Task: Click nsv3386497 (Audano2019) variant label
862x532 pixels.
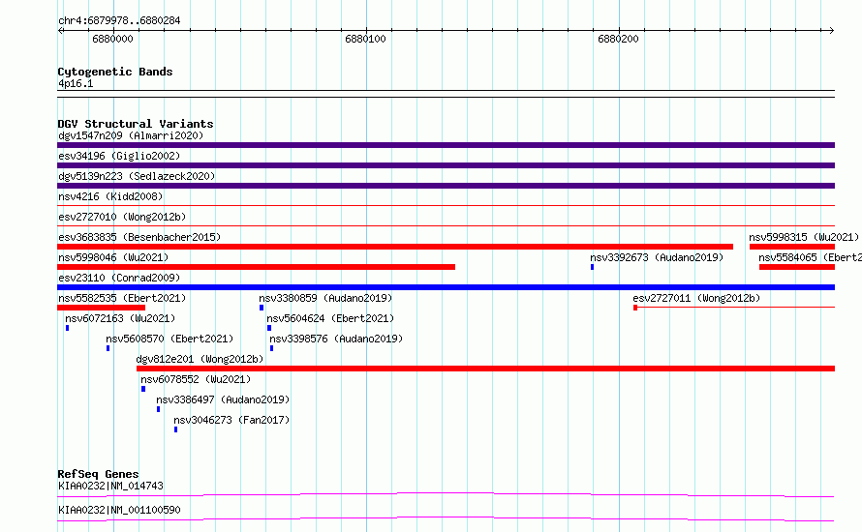Action: 223,399
